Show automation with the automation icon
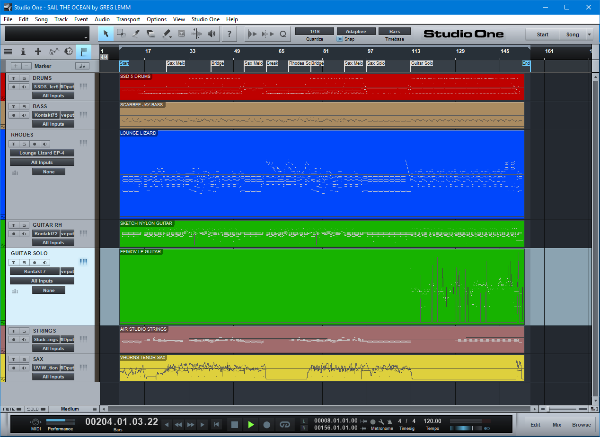 click(x=53, y=51)
